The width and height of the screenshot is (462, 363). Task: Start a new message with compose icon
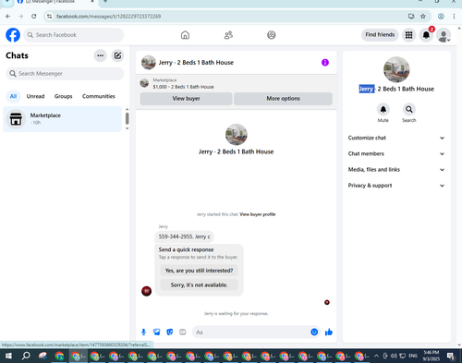click(117, 55)
